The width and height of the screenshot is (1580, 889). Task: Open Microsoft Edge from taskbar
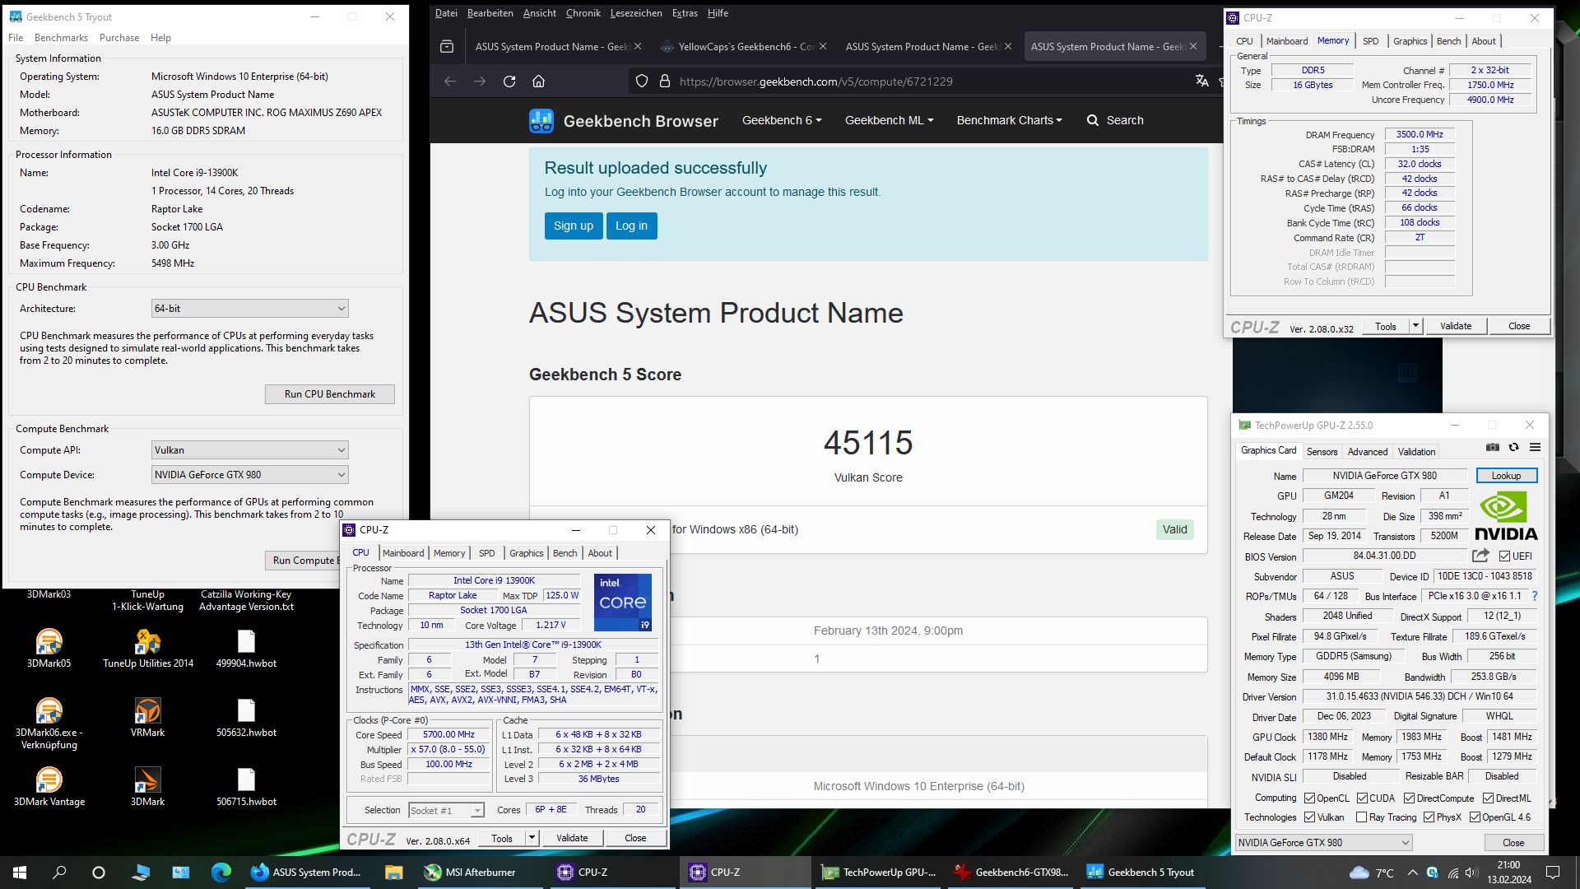click(x=221, y=873)
